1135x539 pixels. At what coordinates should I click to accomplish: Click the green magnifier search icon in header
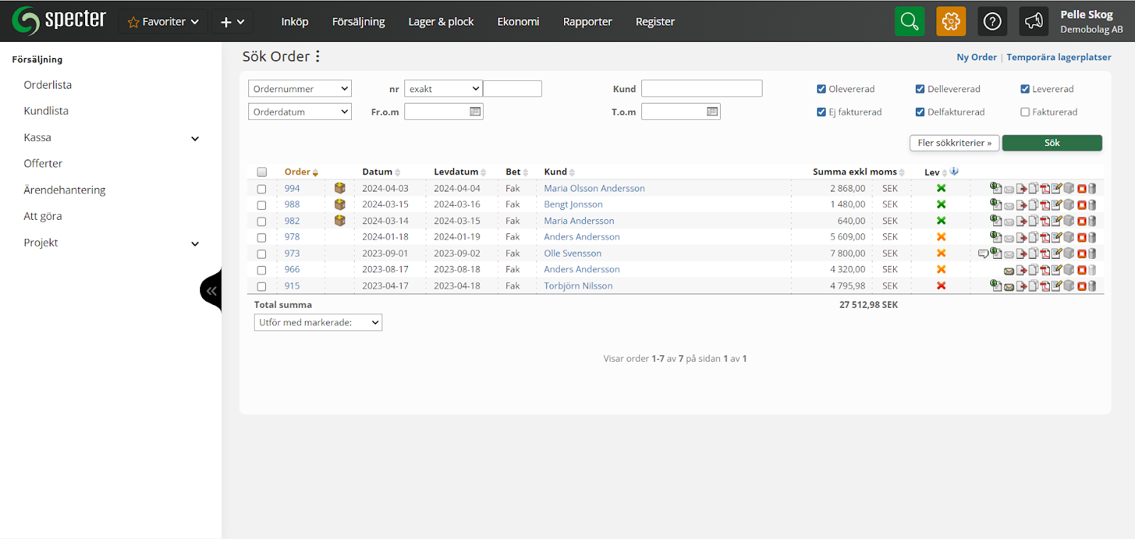(x=909, y=21)
